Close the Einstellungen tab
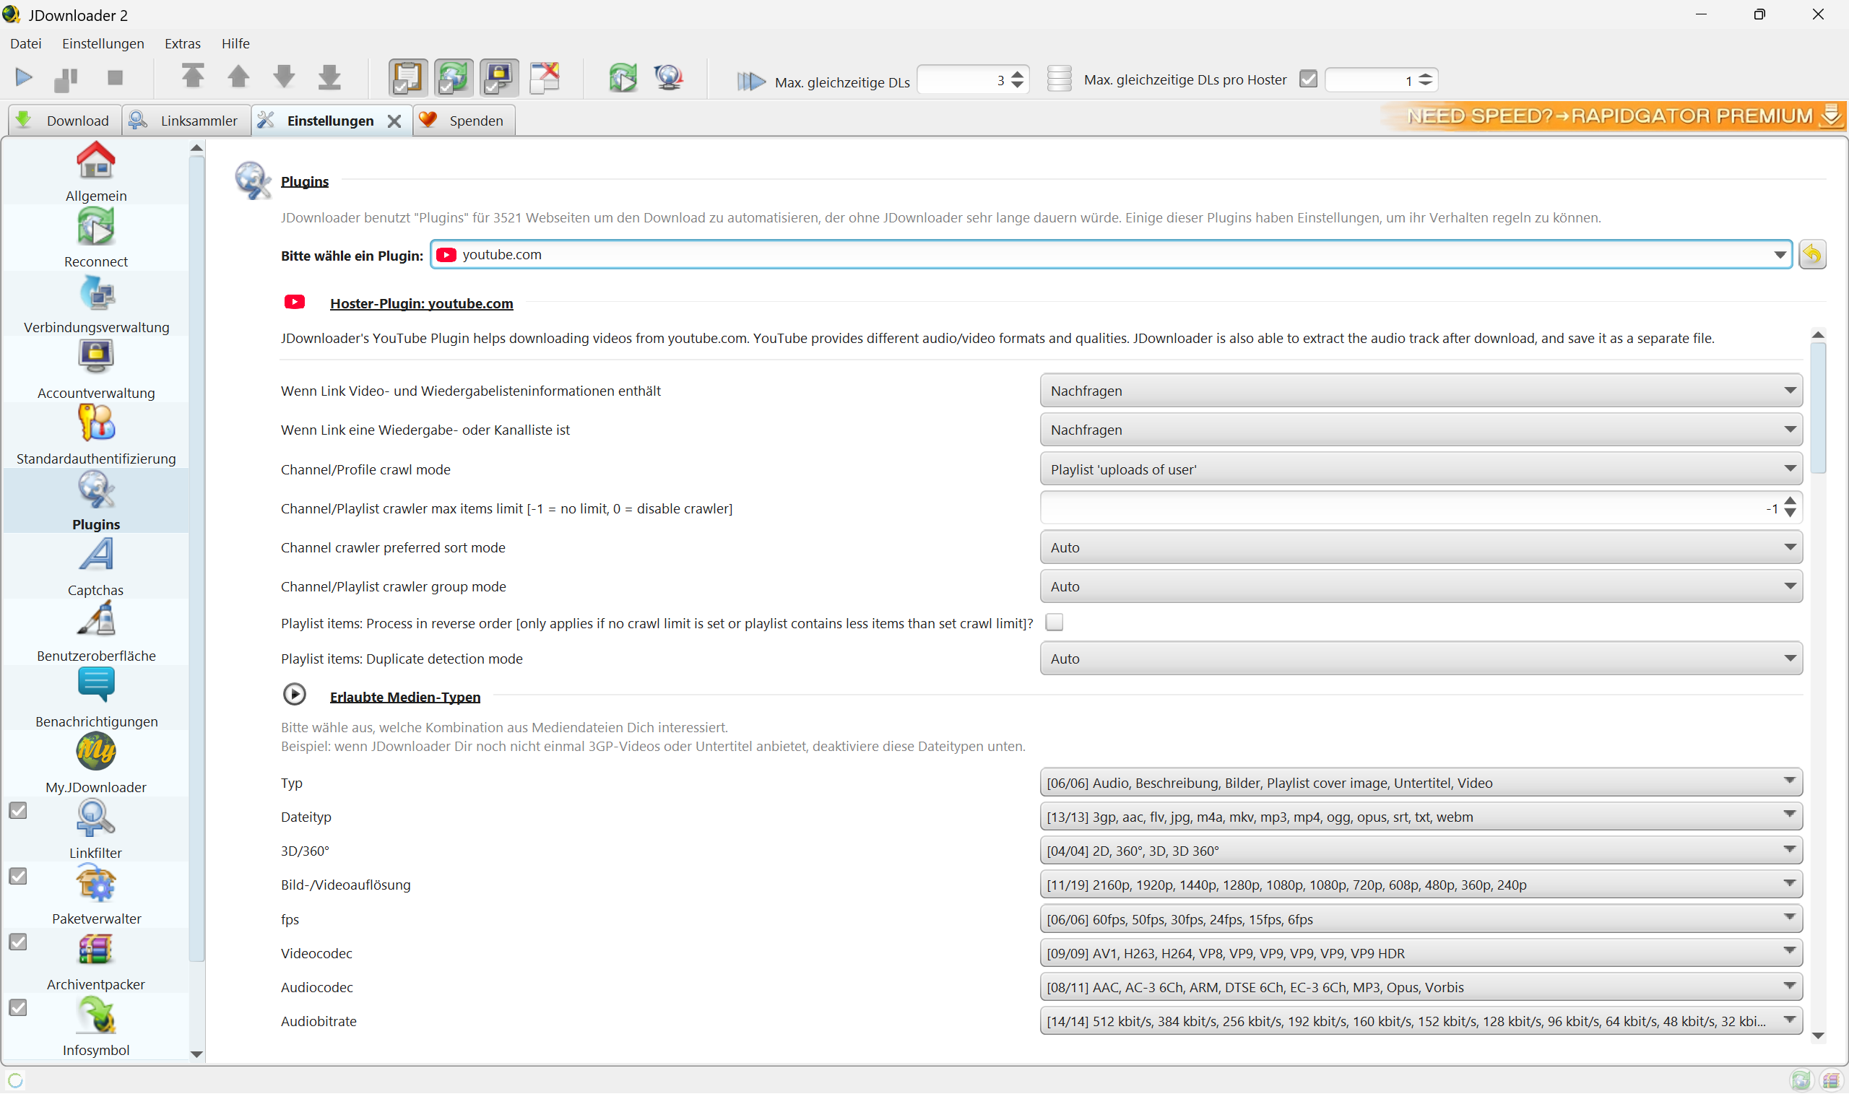 click(x=394, y=121)
